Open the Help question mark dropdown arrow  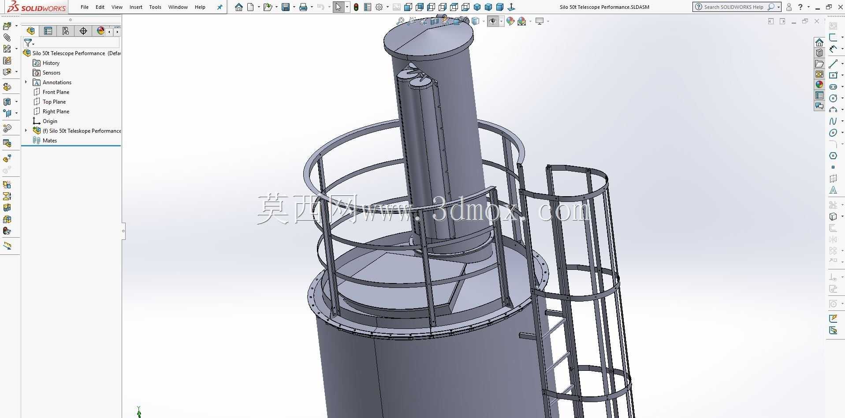[x=808, y=7]
